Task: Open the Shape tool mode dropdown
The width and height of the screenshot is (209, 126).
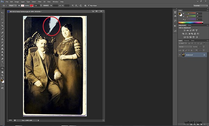Action: pos(13,6)
